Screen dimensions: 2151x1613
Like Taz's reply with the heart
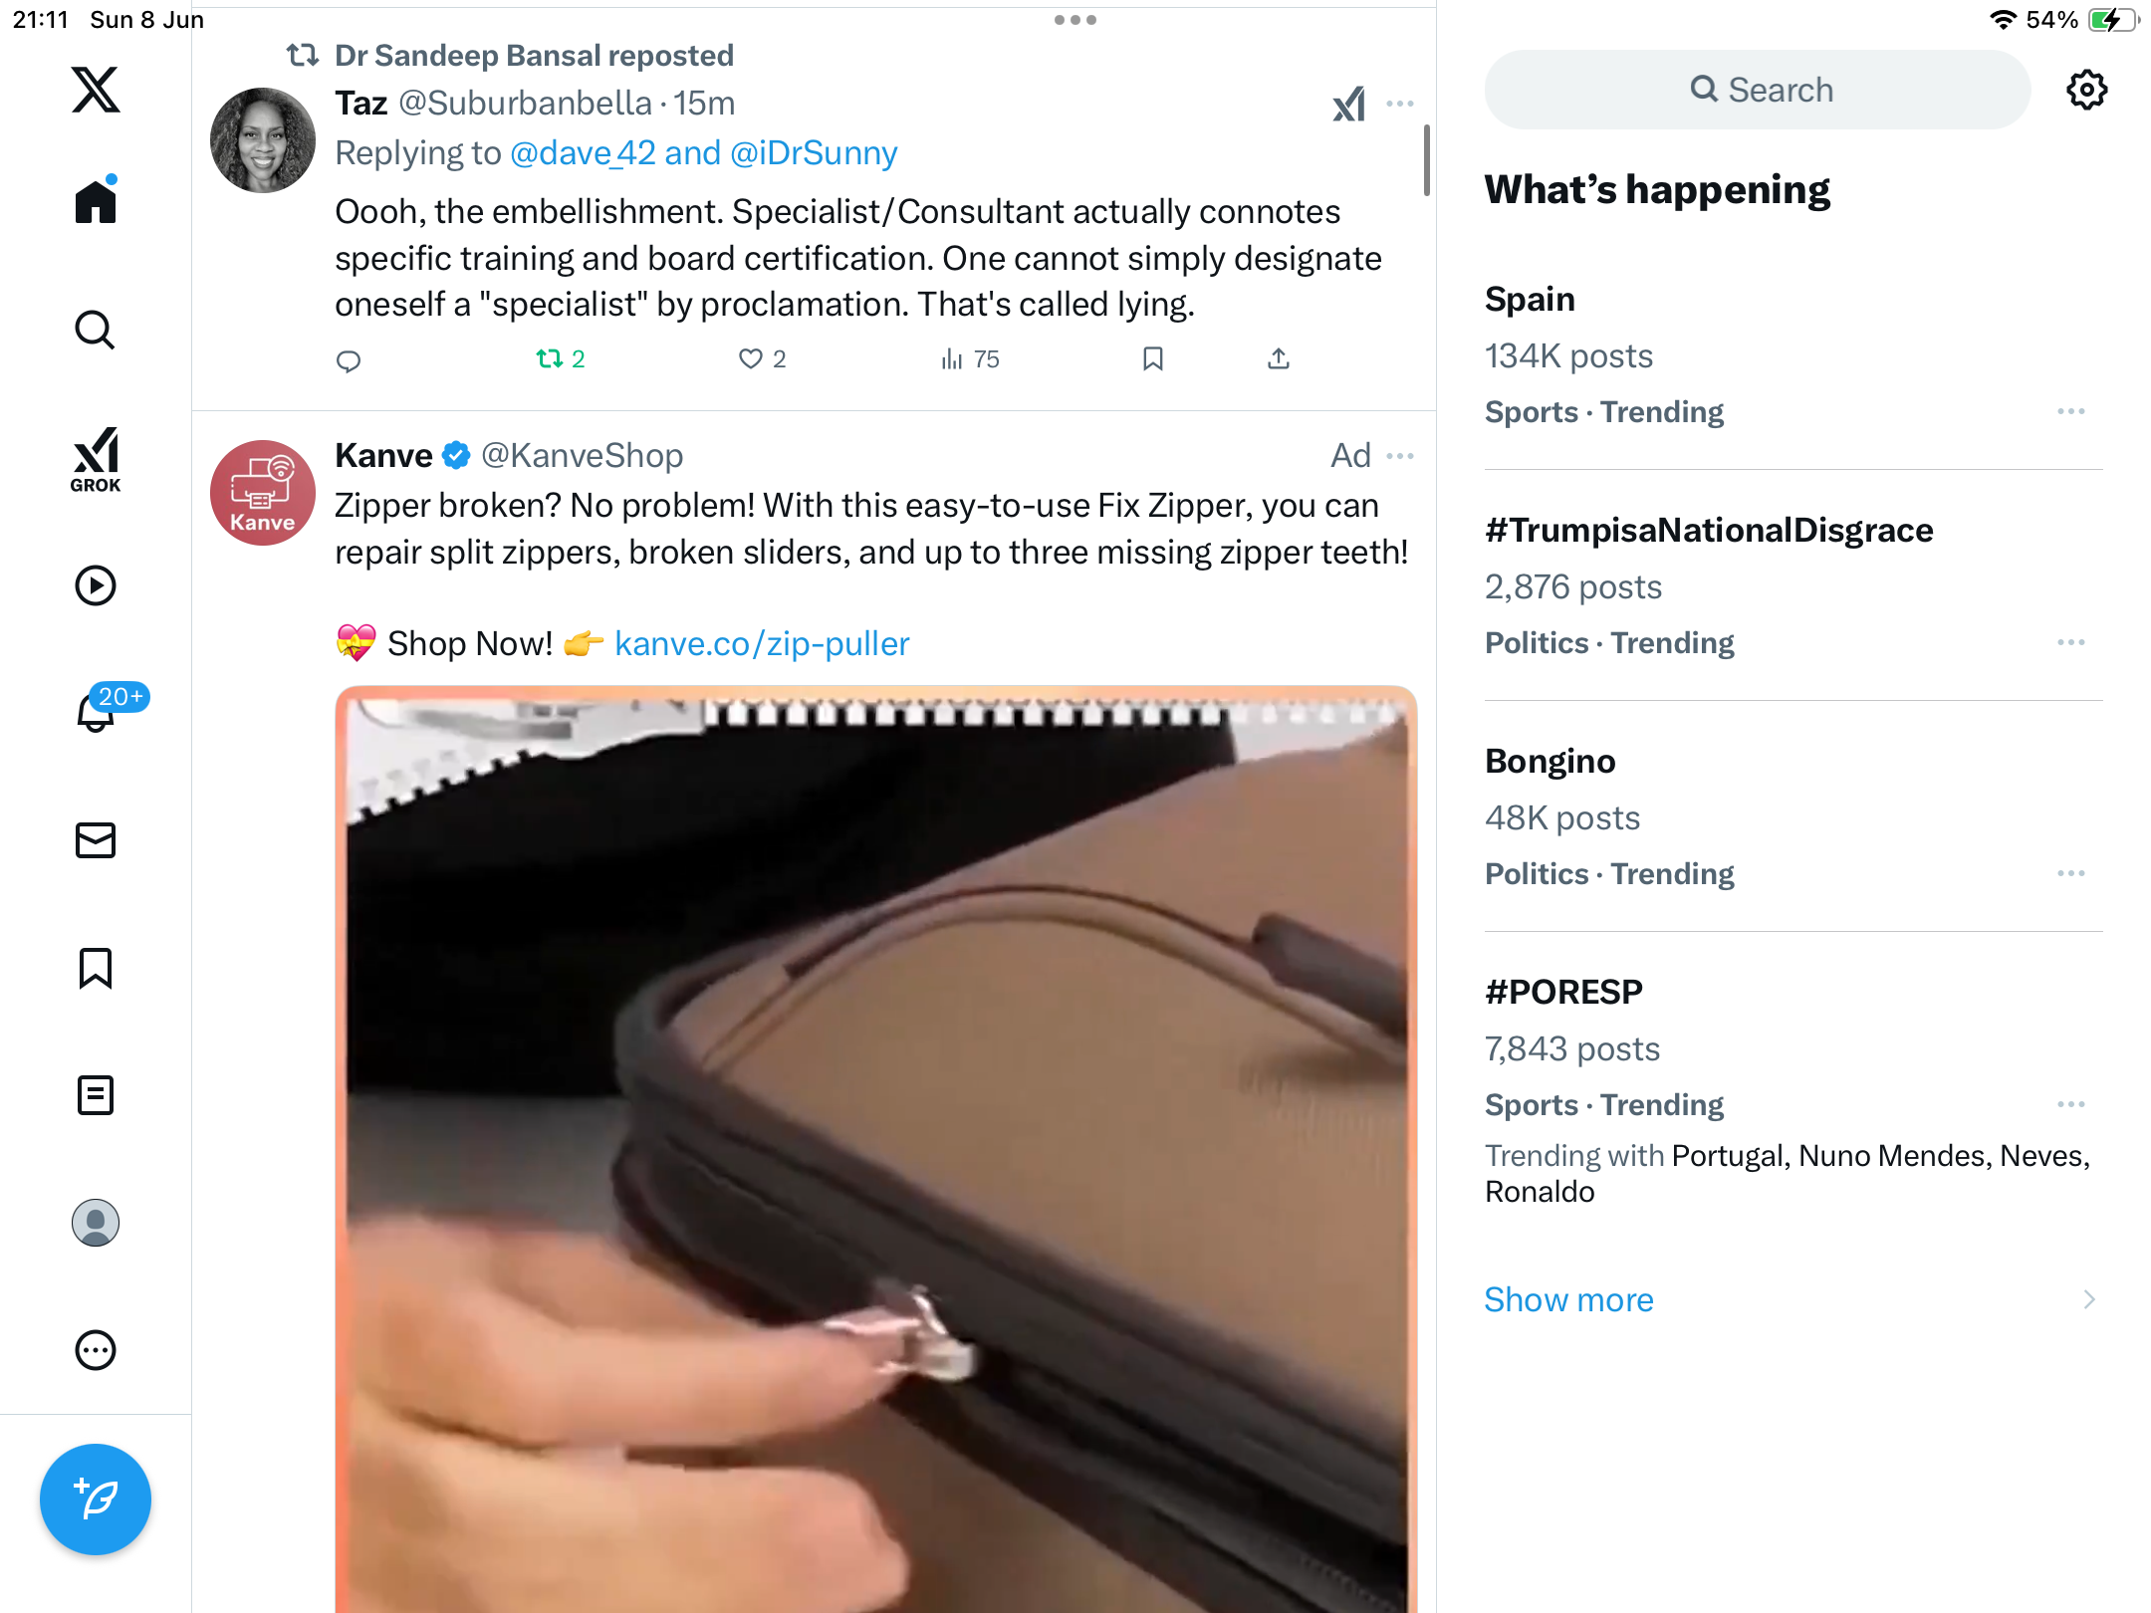(762, 358)
